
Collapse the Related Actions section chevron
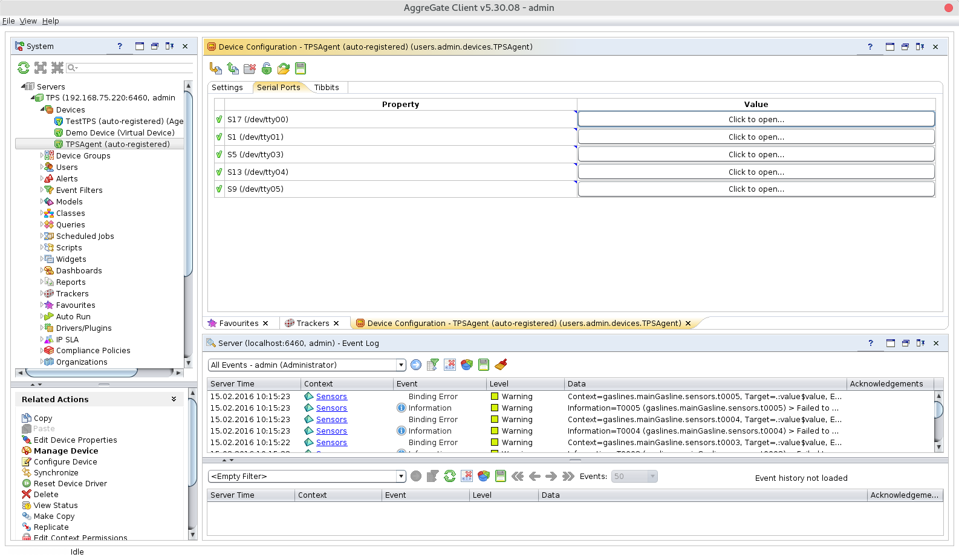(x=174, y=399)
